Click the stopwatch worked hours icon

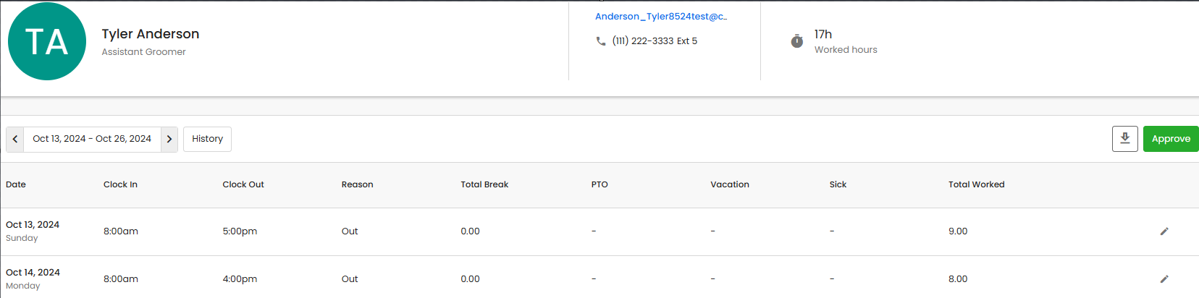tap(796, 41)
